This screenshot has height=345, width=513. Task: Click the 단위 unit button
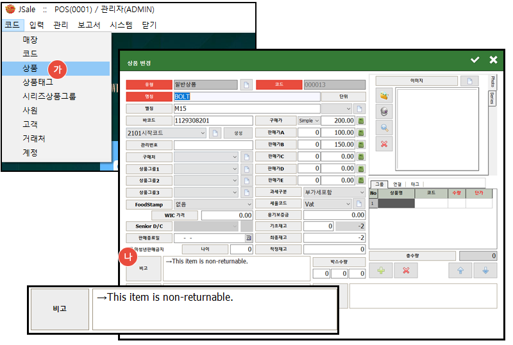point(344,96)
